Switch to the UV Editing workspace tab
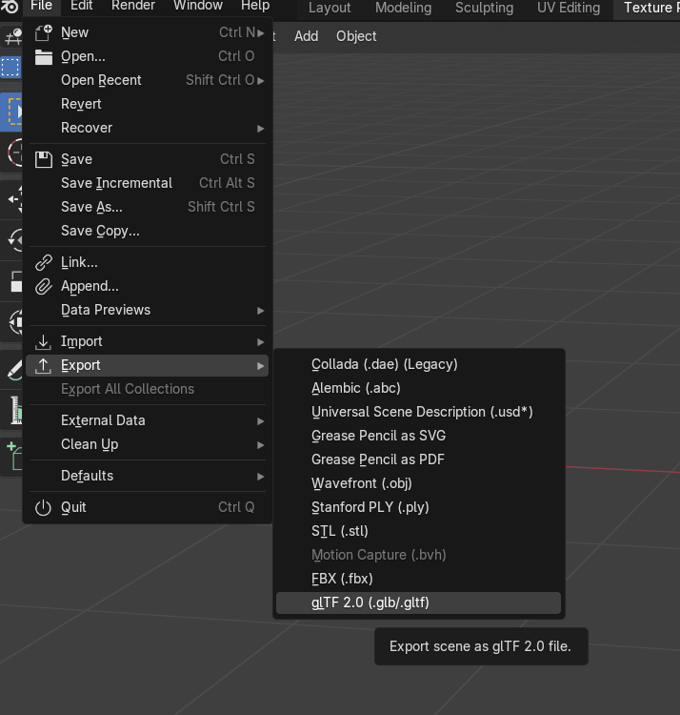The height and width of the screenshot is (715, 680). point(569,8)
